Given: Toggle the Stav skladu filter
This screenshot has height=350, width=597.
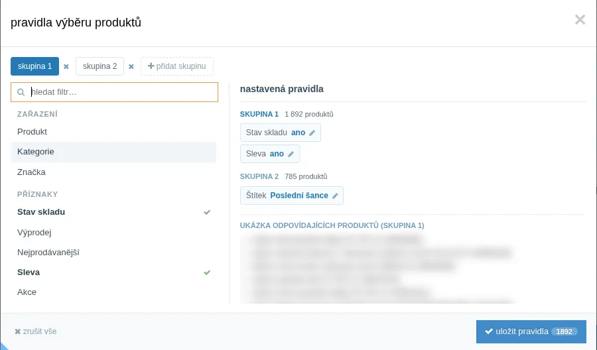Looking at the screenshot, I should [x=113, y=212].
